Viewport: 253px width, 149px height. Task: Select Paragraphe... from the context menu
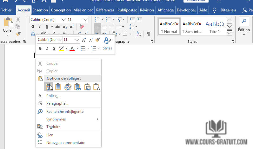(57, 103)
